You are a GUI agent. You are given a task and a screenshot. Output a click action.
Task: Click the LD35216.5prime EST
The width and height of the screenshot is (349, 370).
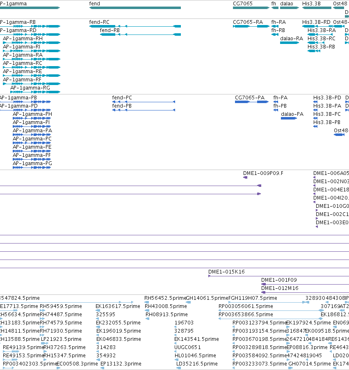179,368
